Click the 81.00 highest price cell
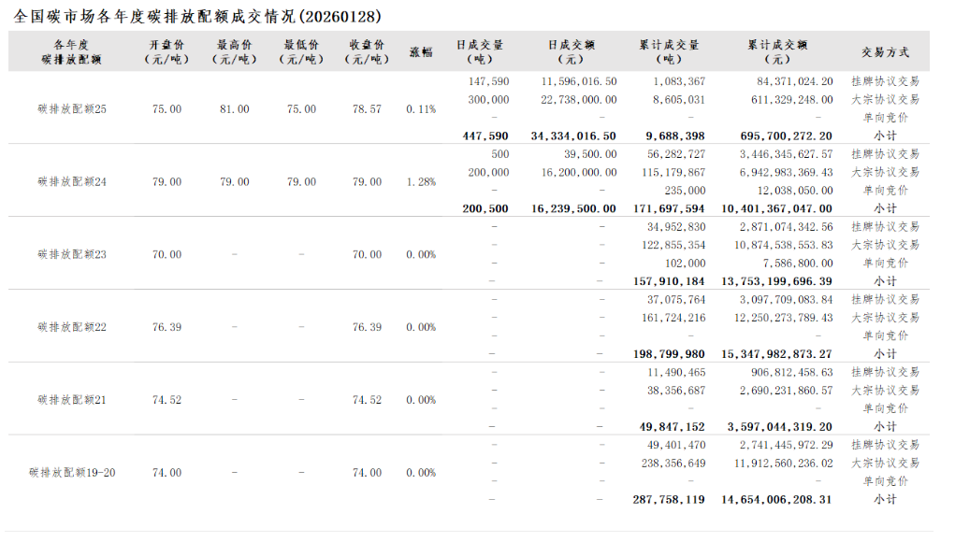Screen dimensions: 955x542 pyautogui.click(x=234, y=109)
